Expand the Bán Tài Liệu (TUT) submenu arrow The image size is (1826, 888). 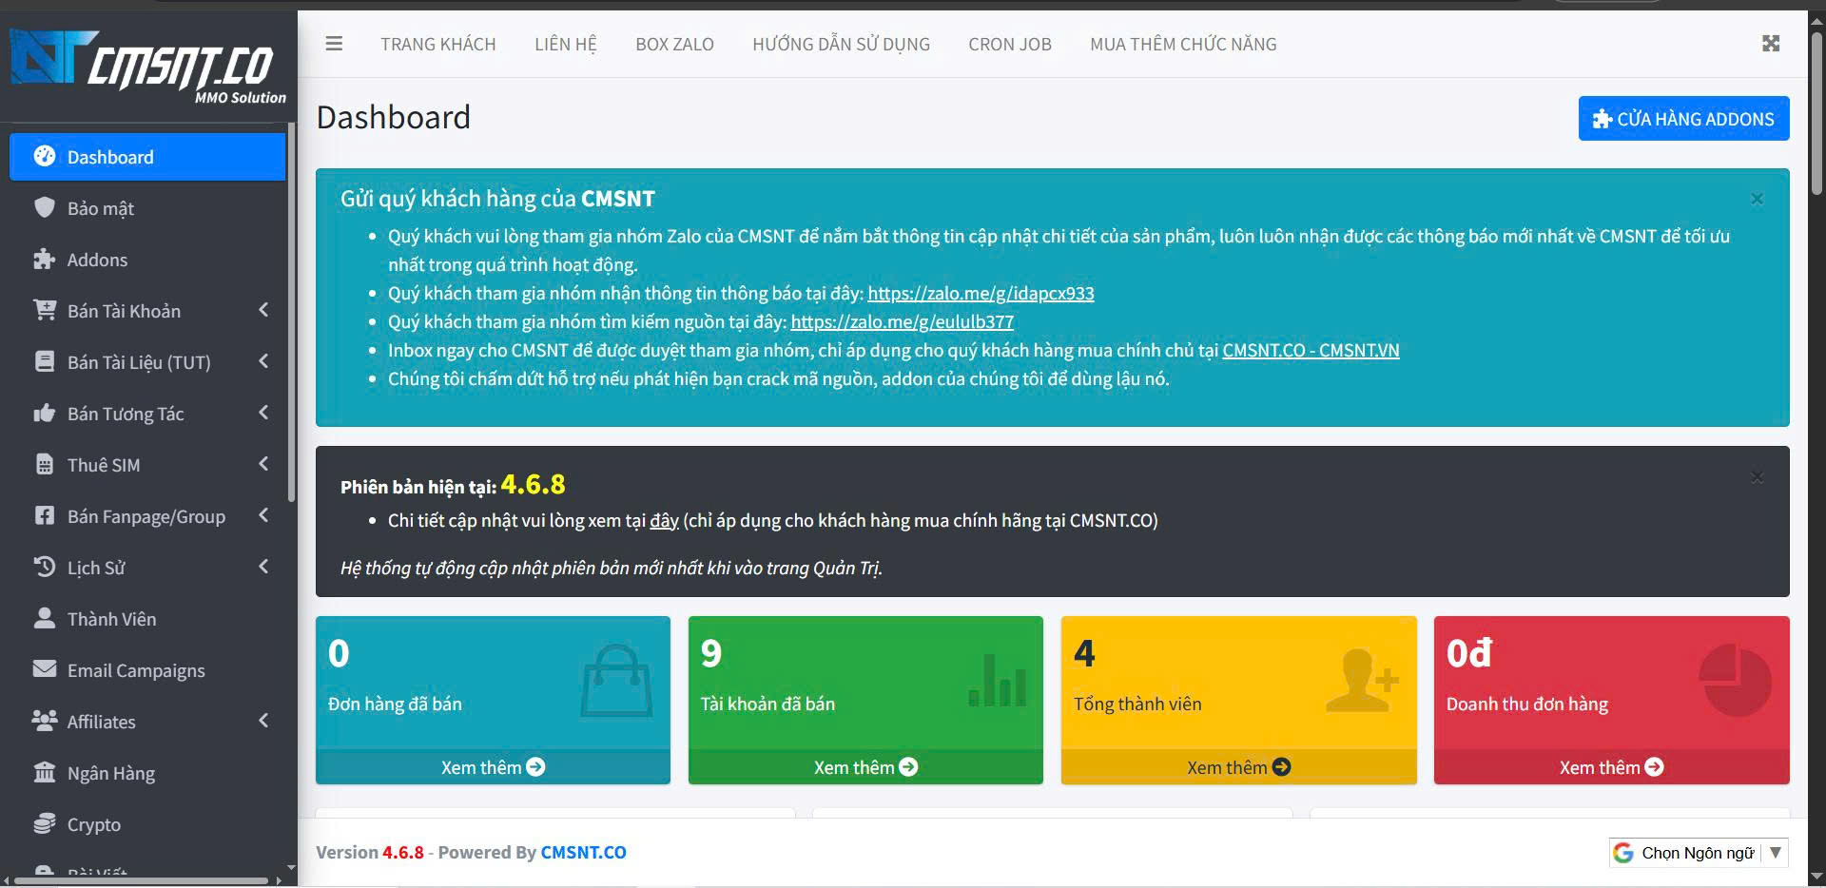pyautogui.click(x=263, y=361)
